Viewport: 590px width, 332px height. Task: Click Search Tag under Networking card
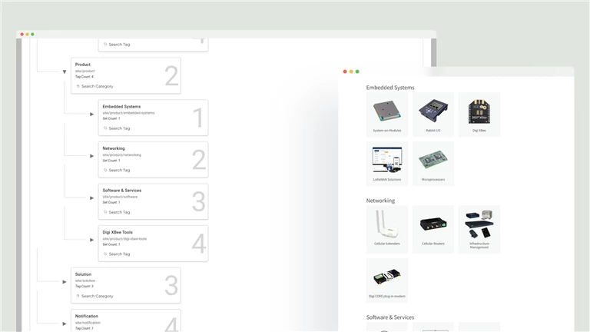click(x=119, y=170)
